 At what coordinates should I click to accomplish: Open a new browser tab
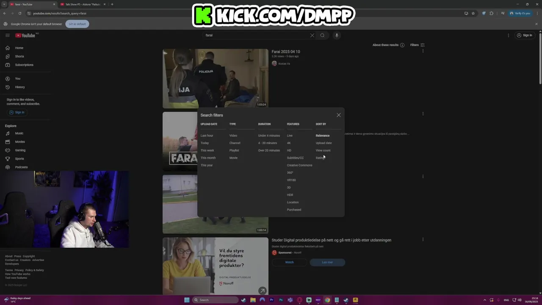(x=112, y=4)
